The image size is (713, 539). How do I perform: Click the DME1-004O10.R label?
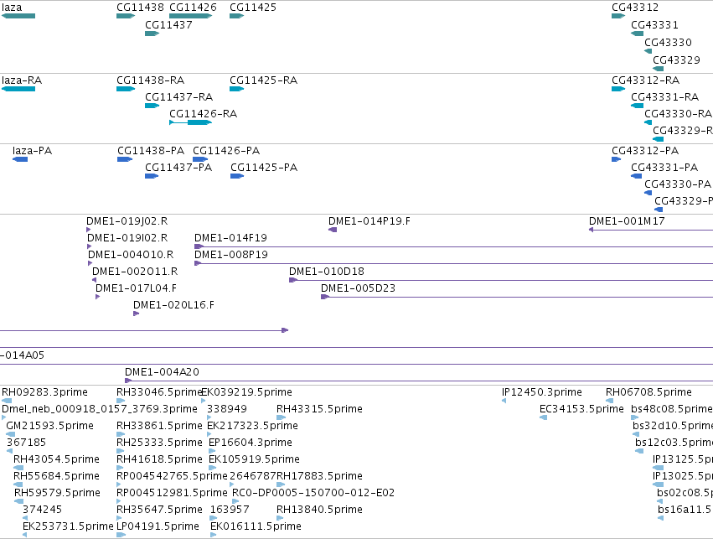click(x=131, y=255)
